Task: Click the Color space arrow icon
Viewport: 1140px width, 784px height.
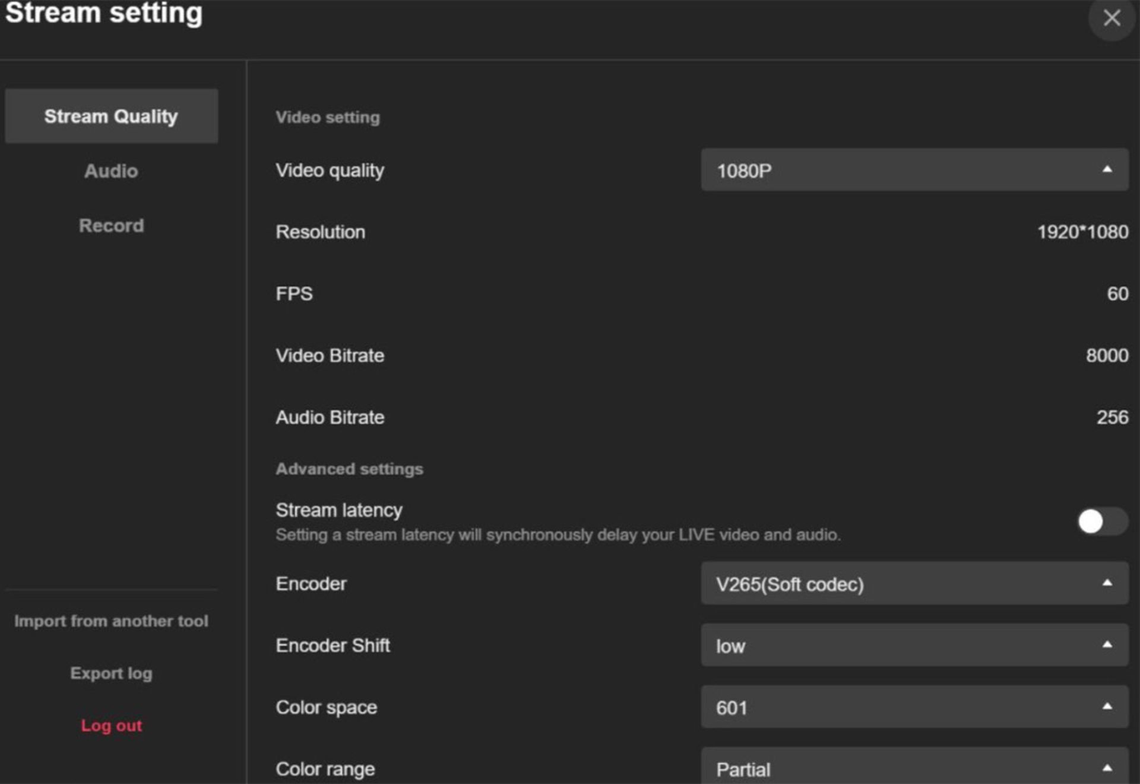Action: pos(1107,707)
